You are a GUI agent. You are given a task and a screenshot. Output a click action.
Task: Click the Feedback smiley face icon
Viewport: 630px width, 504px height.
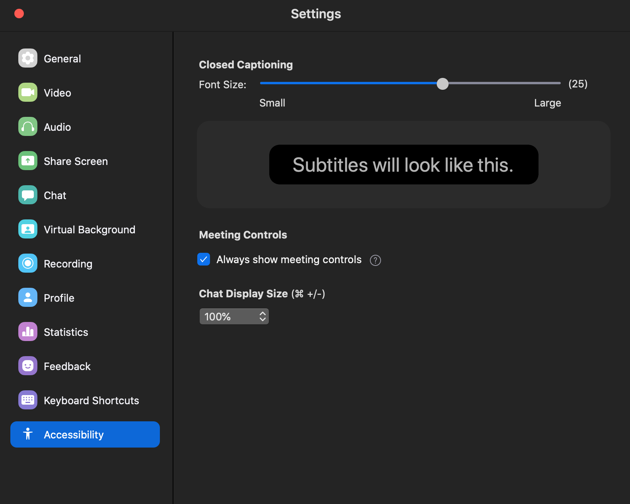point(28,366)
